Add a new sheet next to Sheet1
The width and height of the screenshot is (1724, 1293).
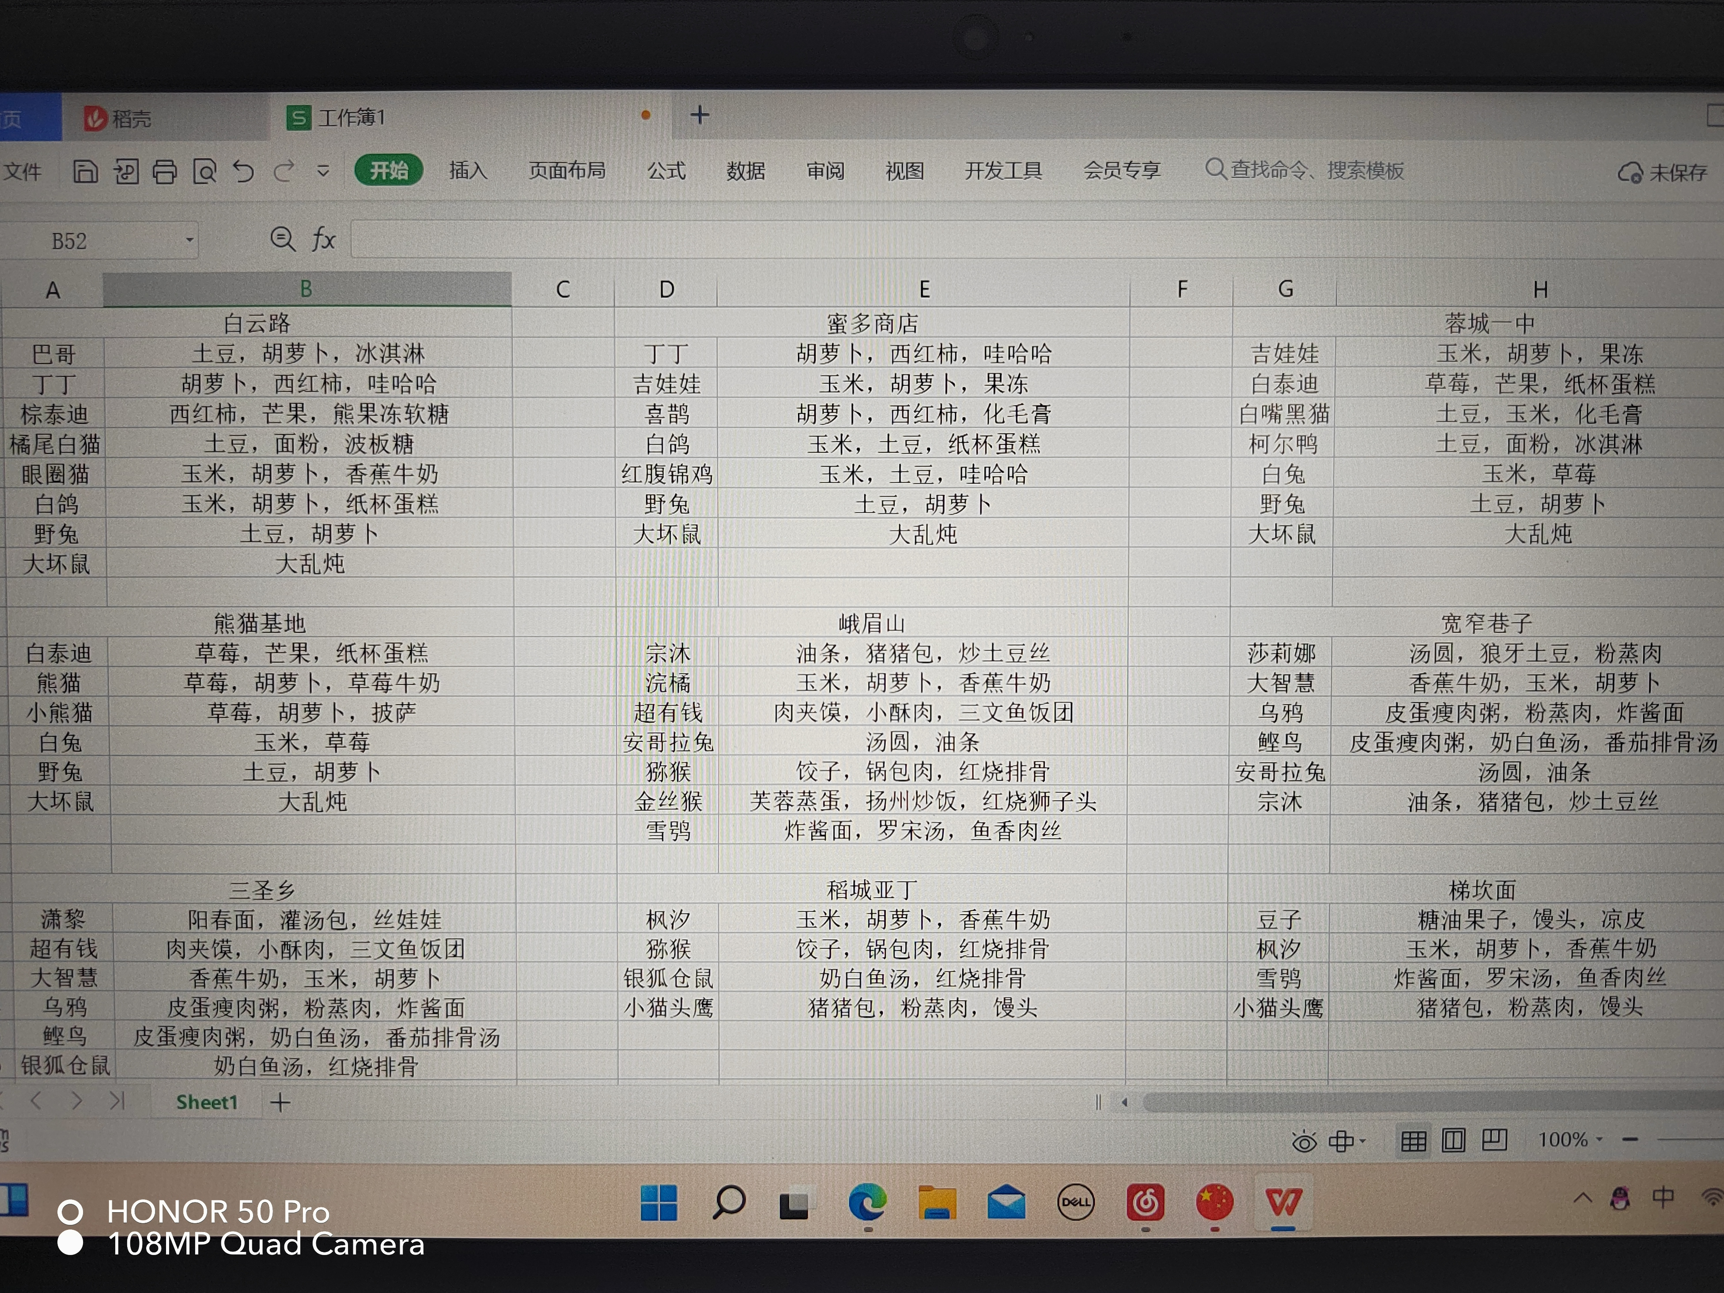(280, 1102)
